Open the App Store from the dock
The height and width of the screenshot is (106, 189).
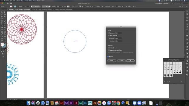(x=109, y=103)
